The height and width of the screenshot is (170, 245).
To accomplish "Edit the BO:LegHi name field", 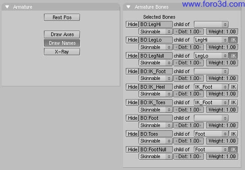I will (155, 25).
